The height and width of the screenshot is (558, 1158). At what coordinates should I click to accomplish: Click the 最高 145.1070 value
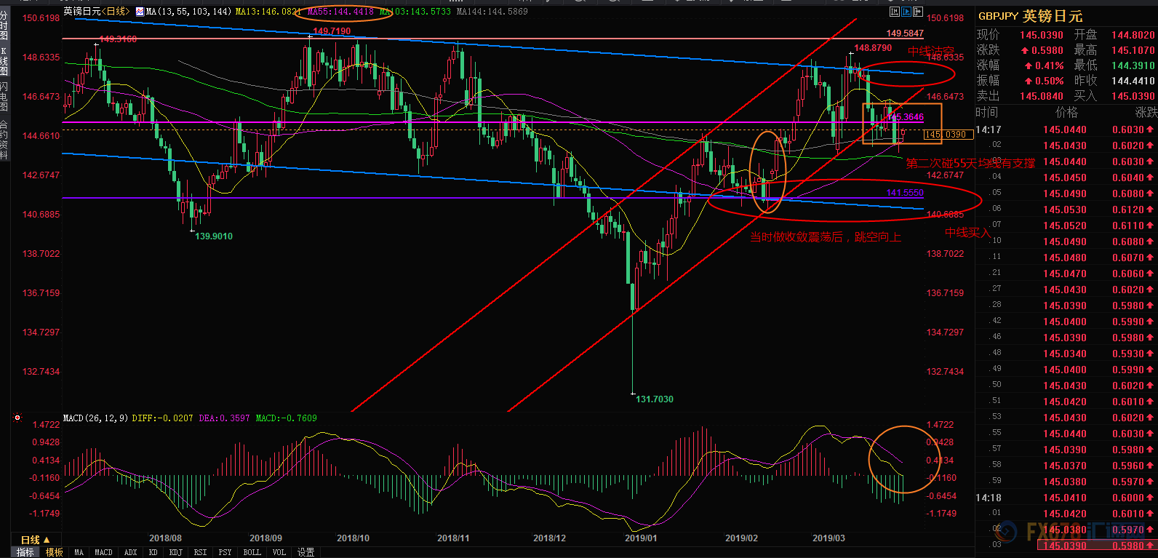click(1133, 50)
